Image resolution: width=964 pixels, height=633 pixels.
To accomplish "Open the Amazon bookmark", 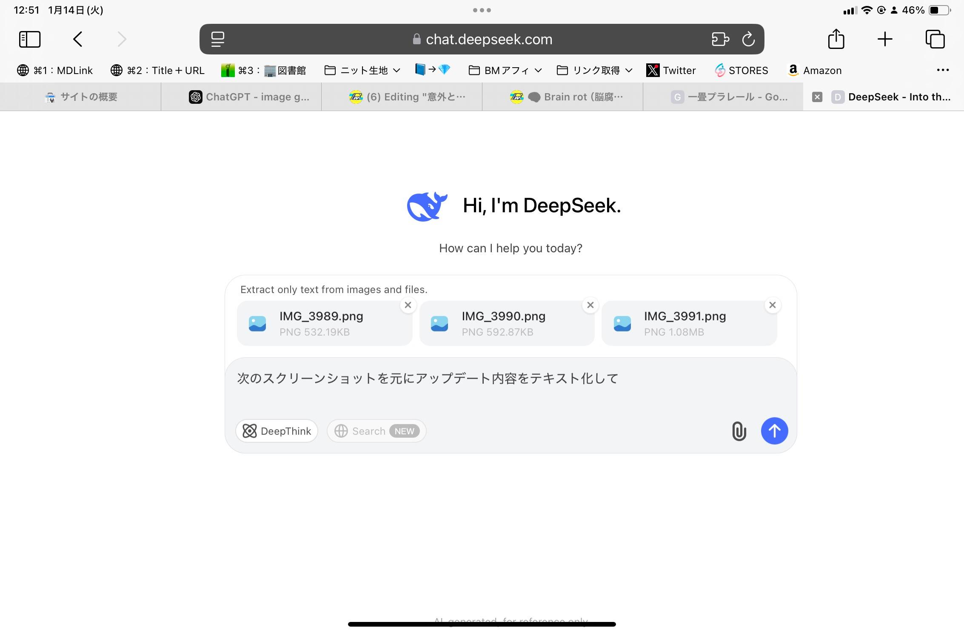I will tap(814, 70).
